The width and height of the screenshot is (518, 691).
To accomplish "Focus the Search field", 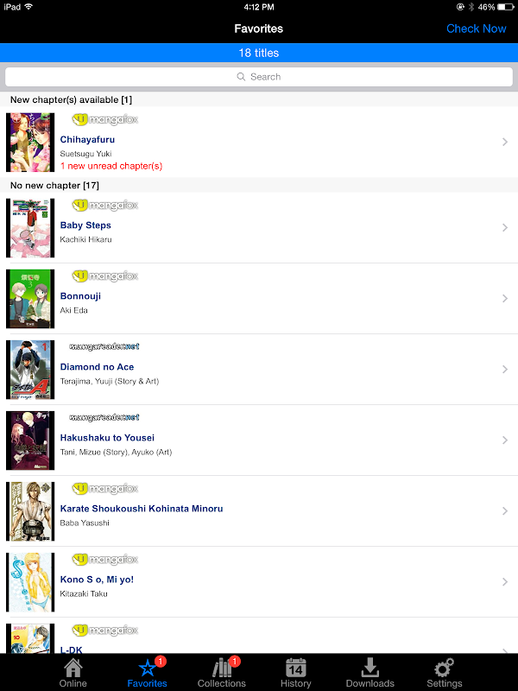I will 259,77.
